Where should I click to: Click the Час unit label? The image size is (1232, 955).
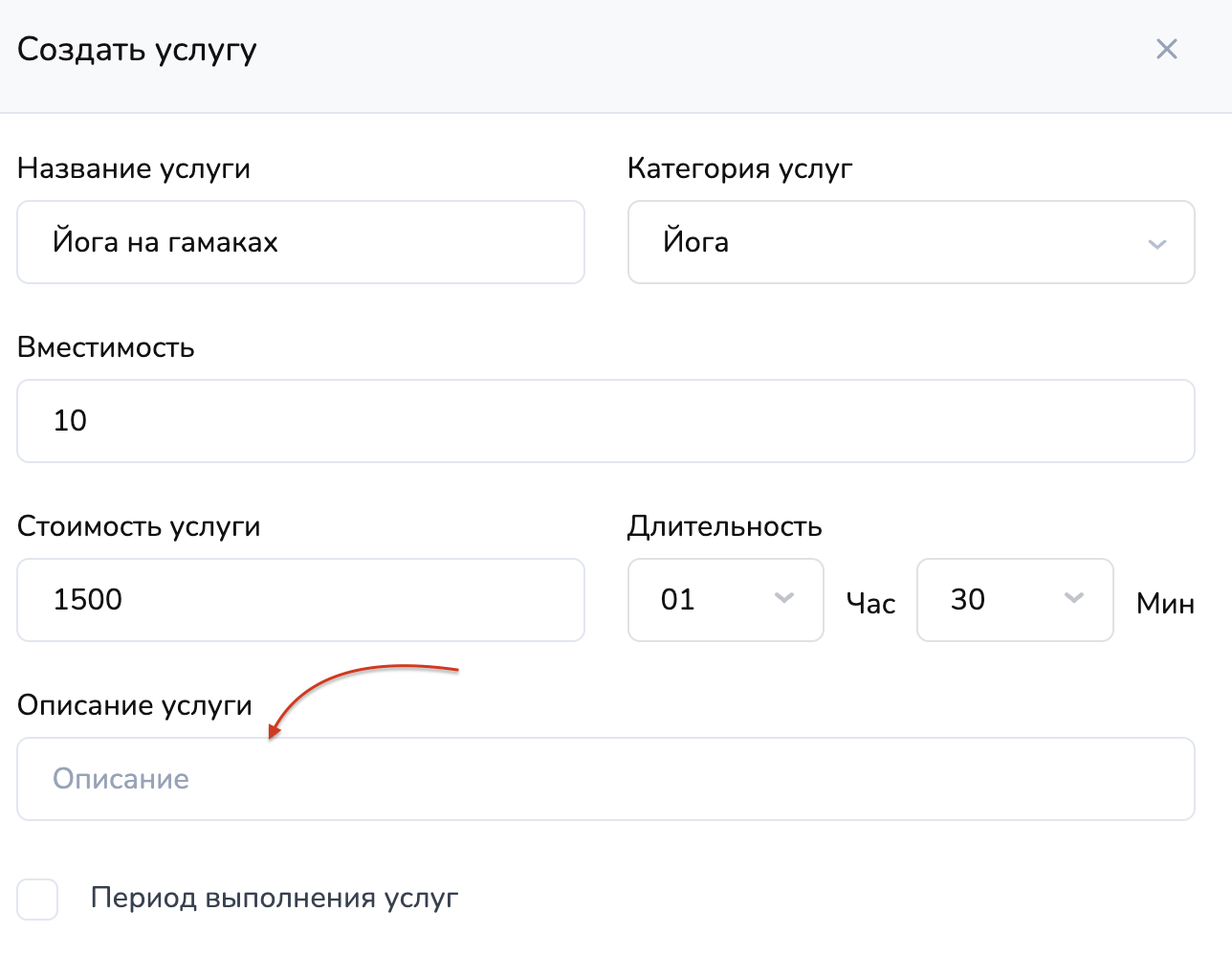click(870, 604)
